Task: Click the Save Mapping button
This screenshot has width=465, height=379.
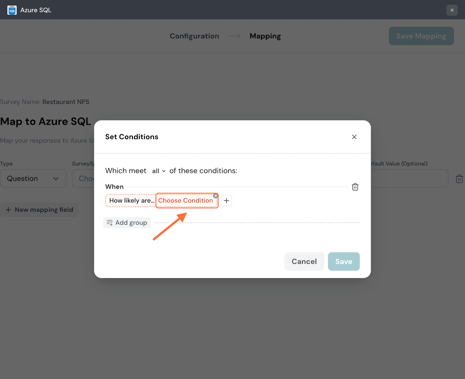Action: 421,36
